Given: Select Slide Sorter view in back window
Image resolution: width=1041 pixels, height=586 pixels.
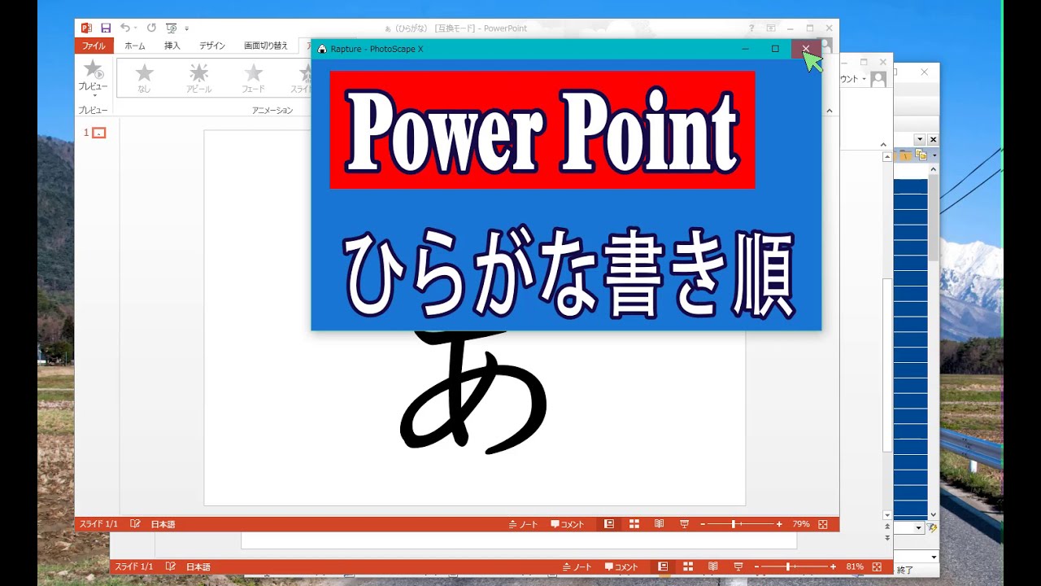Looking at the screenshot, I should [688, 566].
